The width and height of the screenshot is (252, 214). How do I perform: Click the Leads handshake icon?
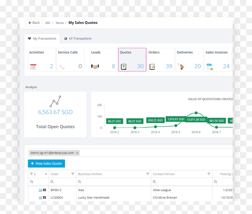[x=95, y=66]
